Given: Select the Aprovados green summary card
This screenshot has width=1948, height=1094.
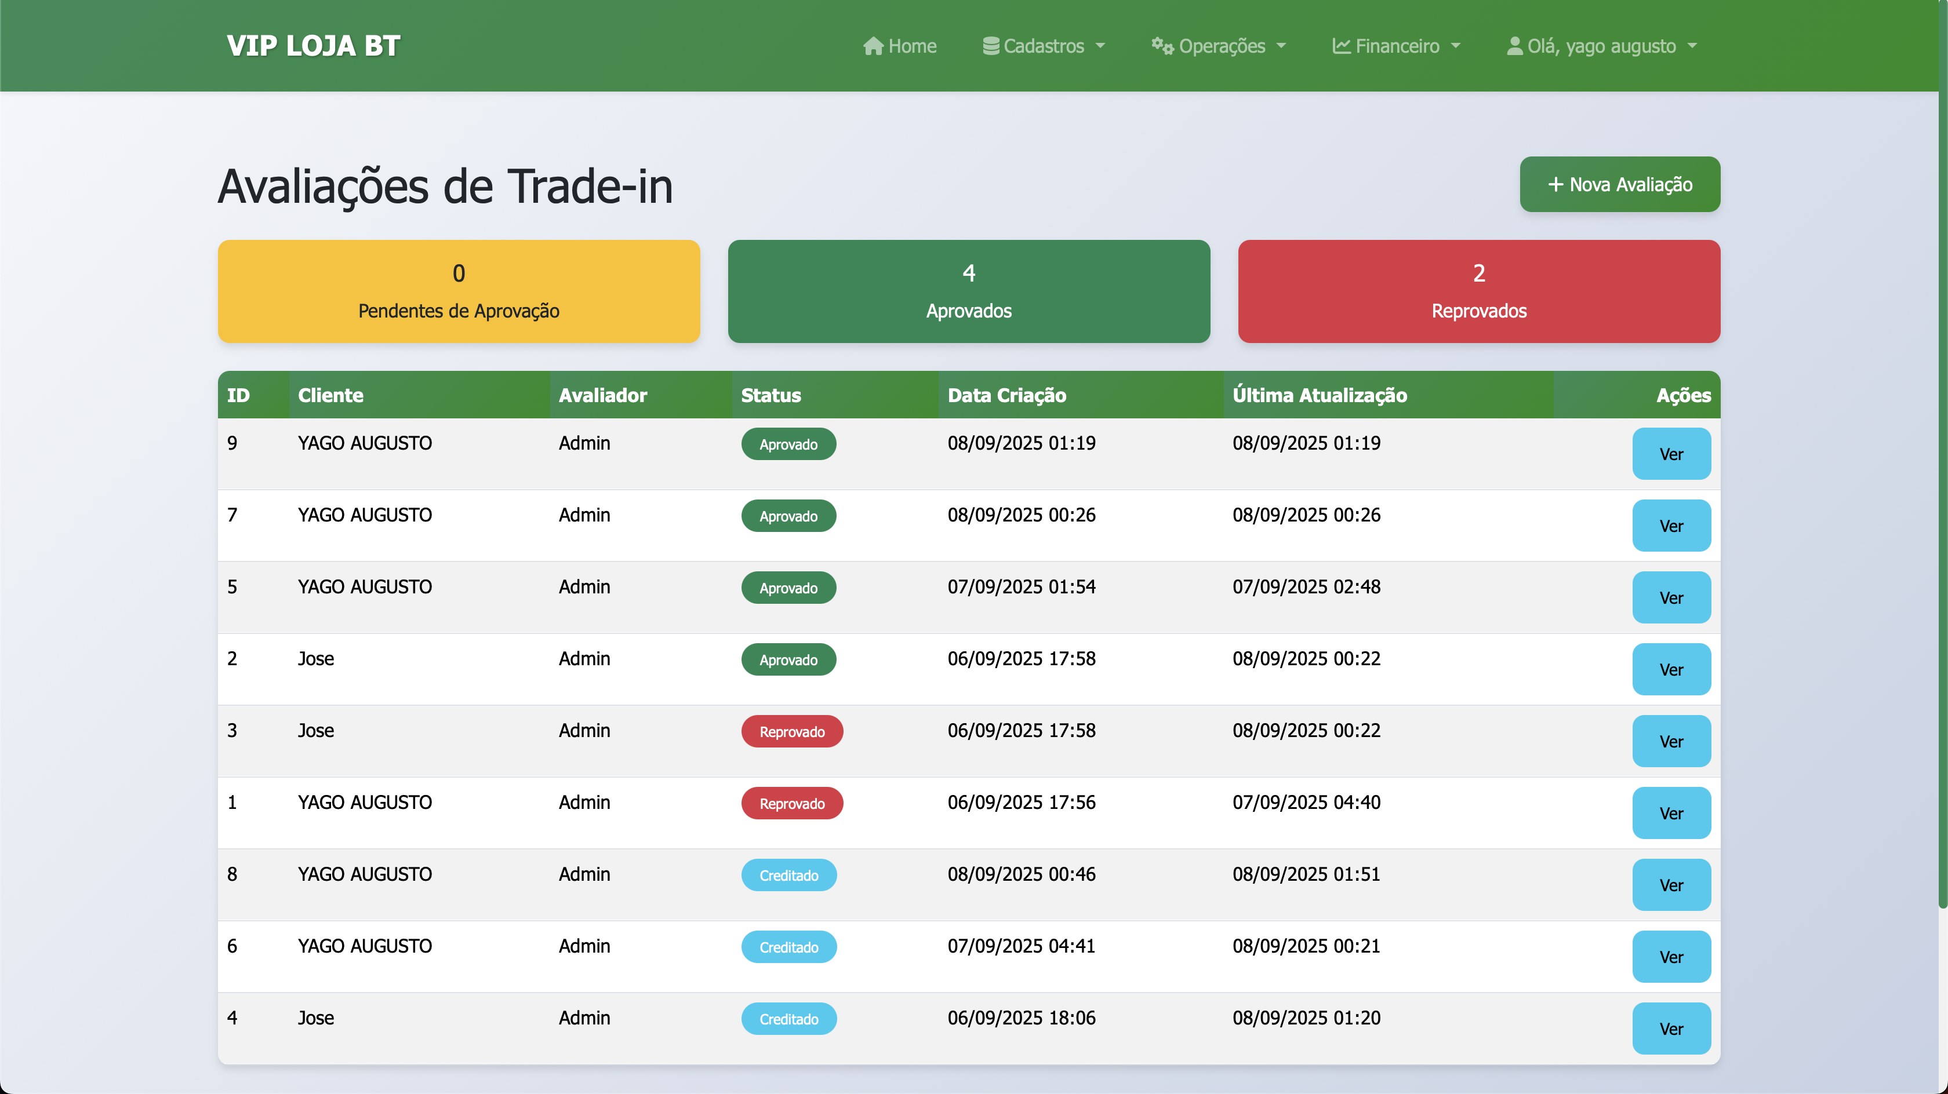Looking at the screenshot, I should 969,291.
